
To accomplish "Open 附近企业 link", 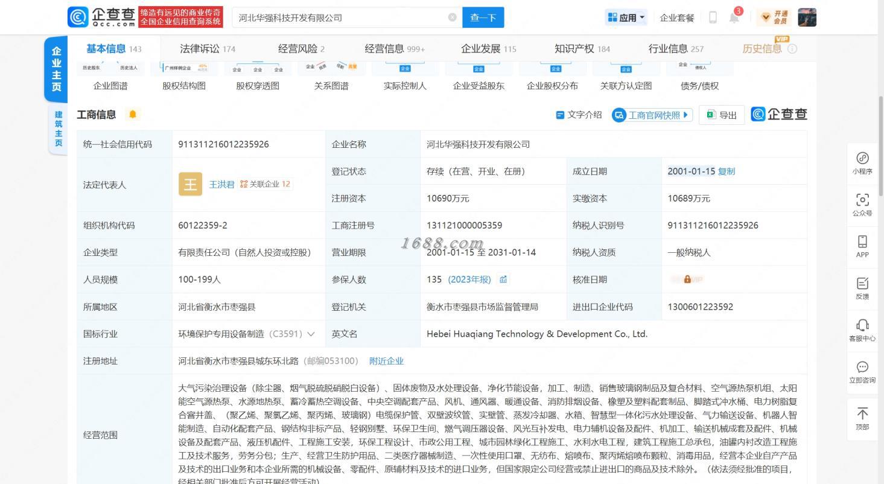I will click(386, 361).
